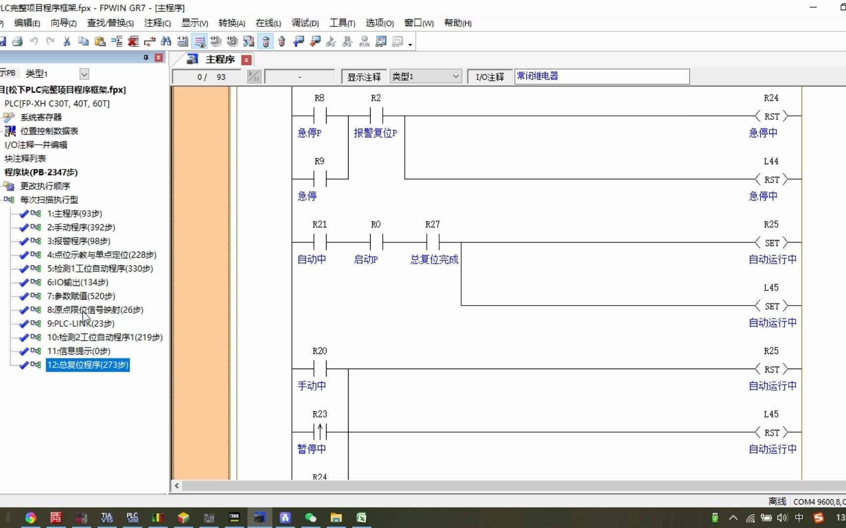Open the 在线(L) menu
The image size is (846, 528).
(x=268, y=23)
